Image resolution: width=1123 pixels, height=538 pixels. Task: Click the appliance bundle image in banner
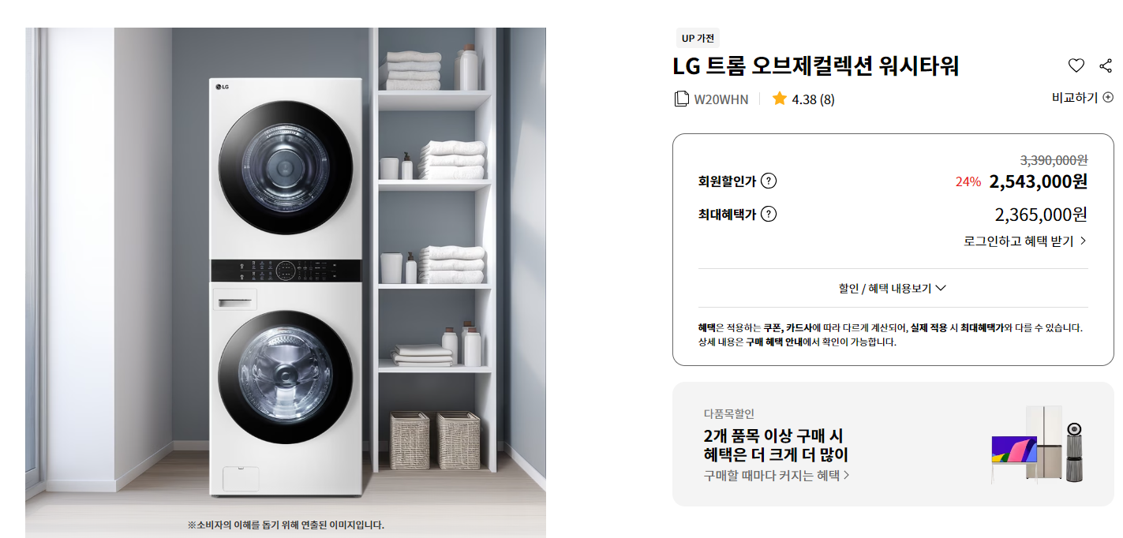pos(1035,445)
